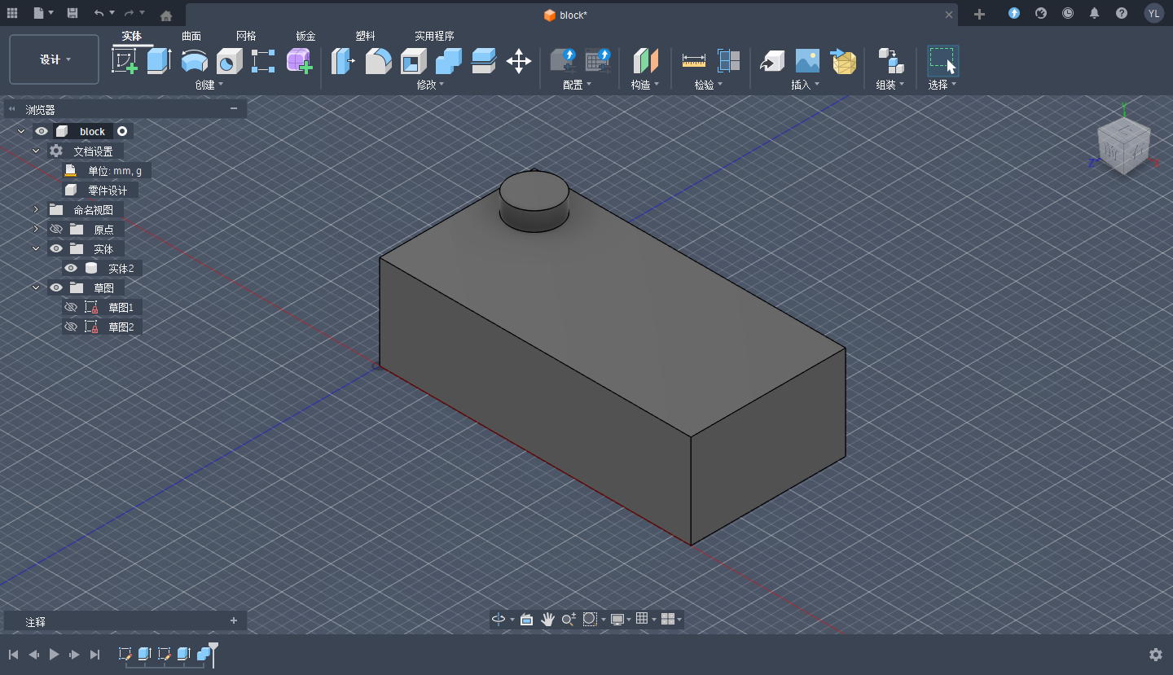Open the File menu dropdown
This screenshot has width=1173, height=675.
tap(44, 13)
